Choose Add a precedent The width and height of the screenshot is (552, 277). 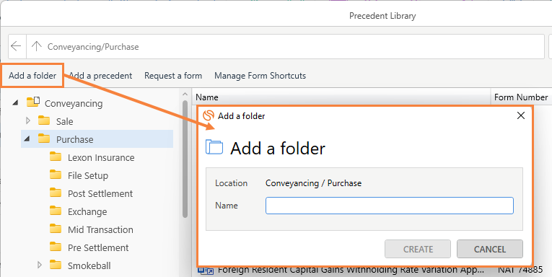point(101,76)
